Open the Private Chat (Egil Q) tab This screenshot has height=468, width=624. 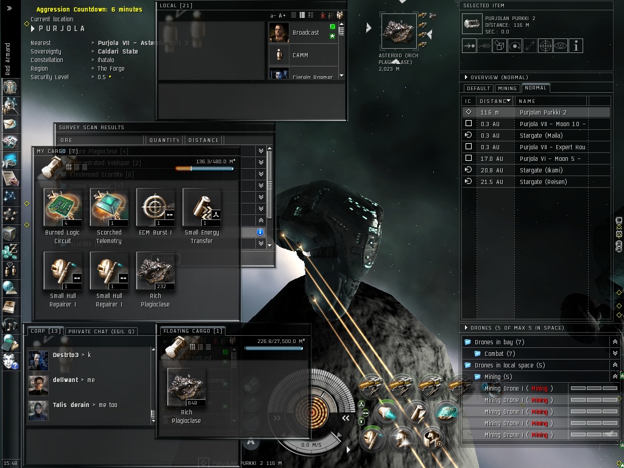click(101, 331)
